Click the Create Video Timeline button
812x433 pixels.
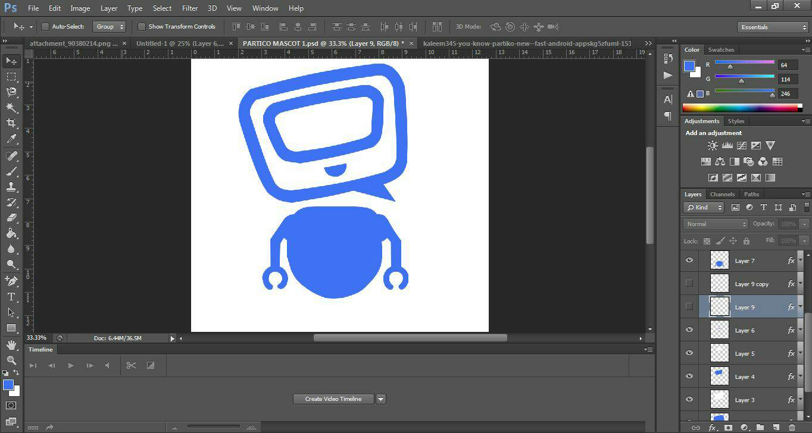coord(333,399)
